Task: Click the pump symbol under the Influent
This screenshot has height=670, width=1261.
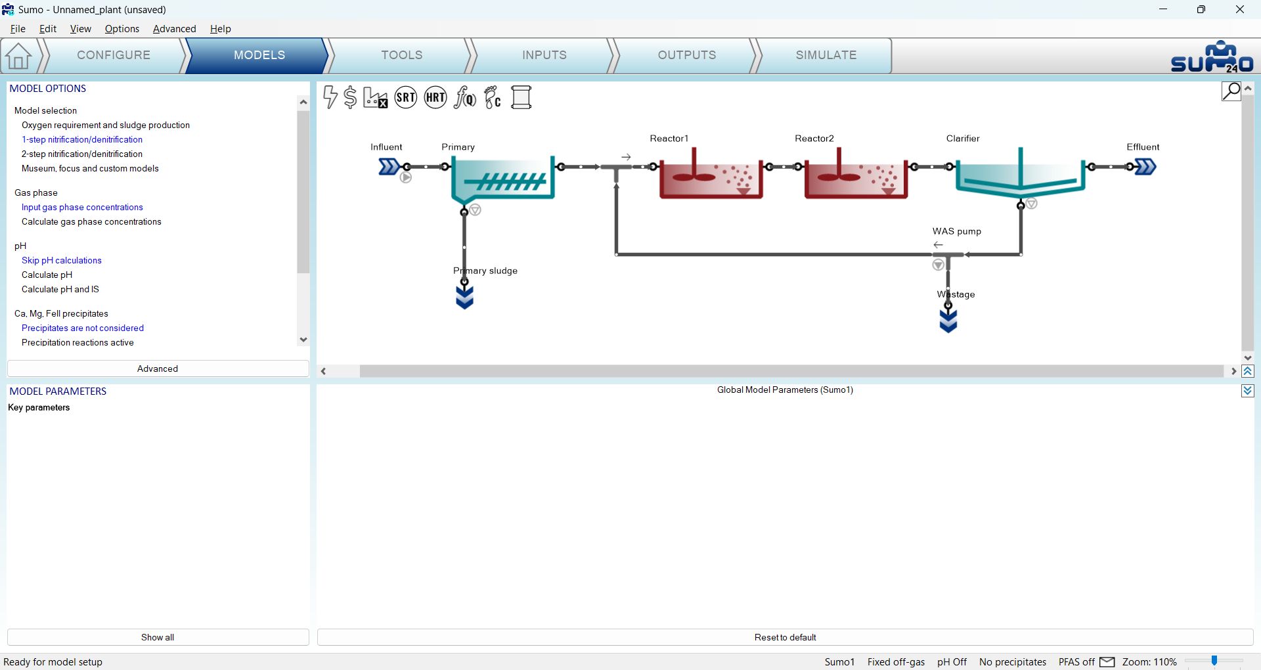Action: point(406,177)
